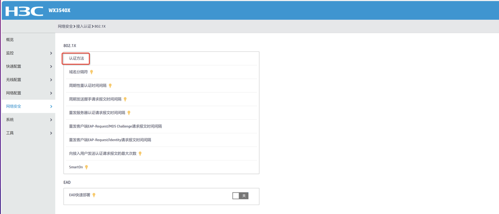Click hint bulb beside 周期性重认证时间间隔

pos(110,86)
